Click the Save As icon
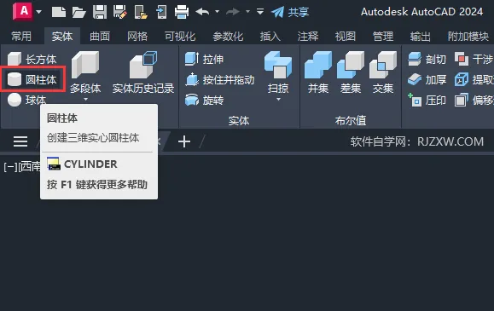 click(x=120, y=12)
